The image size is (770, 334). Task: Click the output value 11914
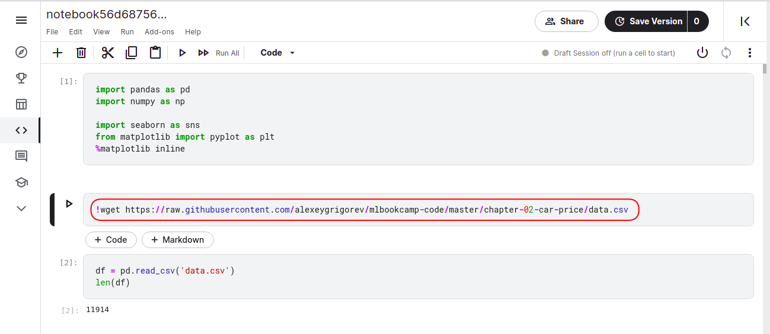(x=97, y=310)
